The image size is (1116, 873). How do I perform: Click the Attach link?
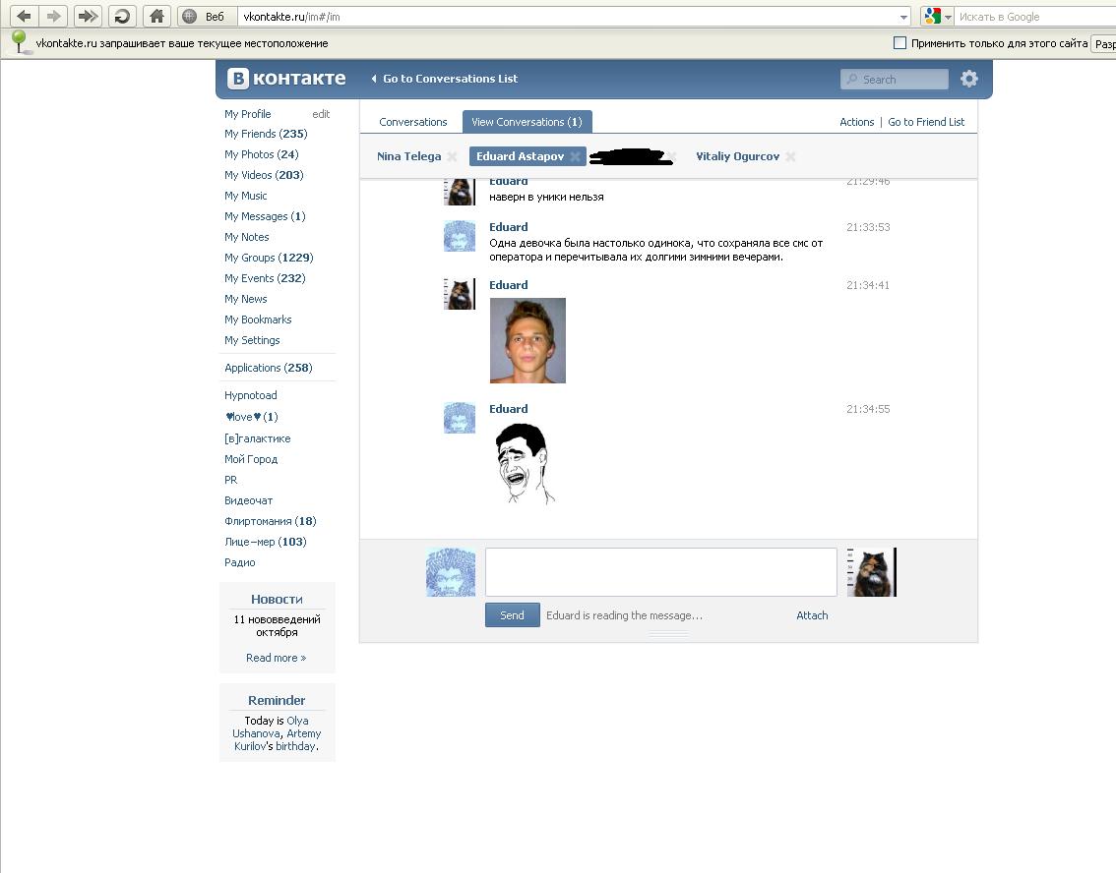811,615
